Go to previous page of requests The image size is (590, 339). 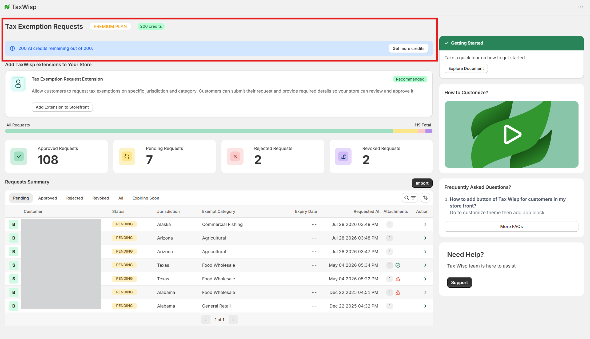click(x=206, y=320)
